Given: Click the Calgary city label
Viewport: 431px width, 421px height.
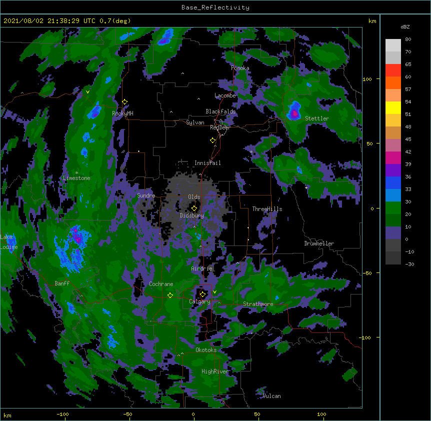Looking at the screenshot, I should pyautogui.click(x=199, y=301).
